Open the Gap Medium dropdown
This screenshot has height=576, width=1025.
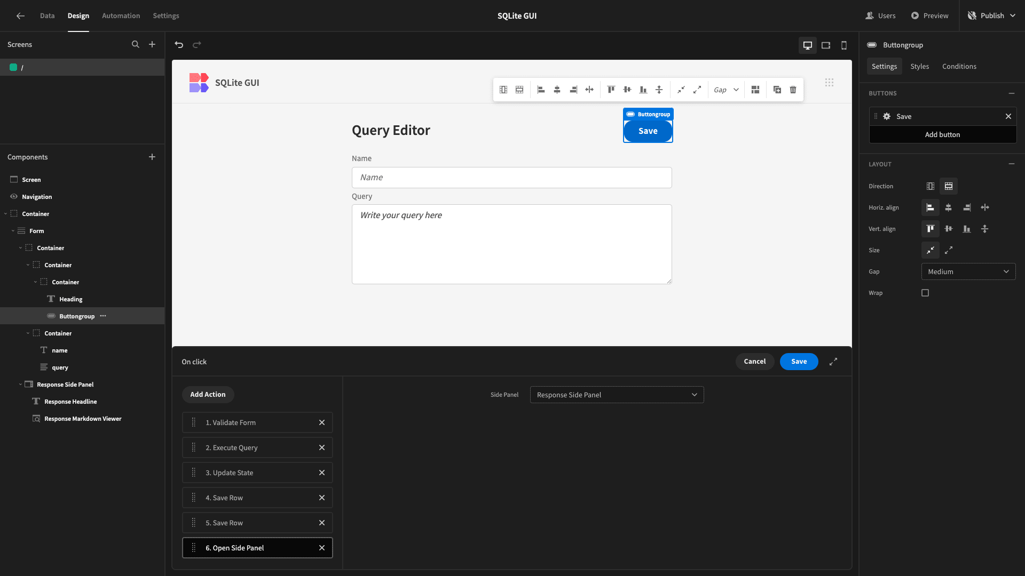coord(968,271)
